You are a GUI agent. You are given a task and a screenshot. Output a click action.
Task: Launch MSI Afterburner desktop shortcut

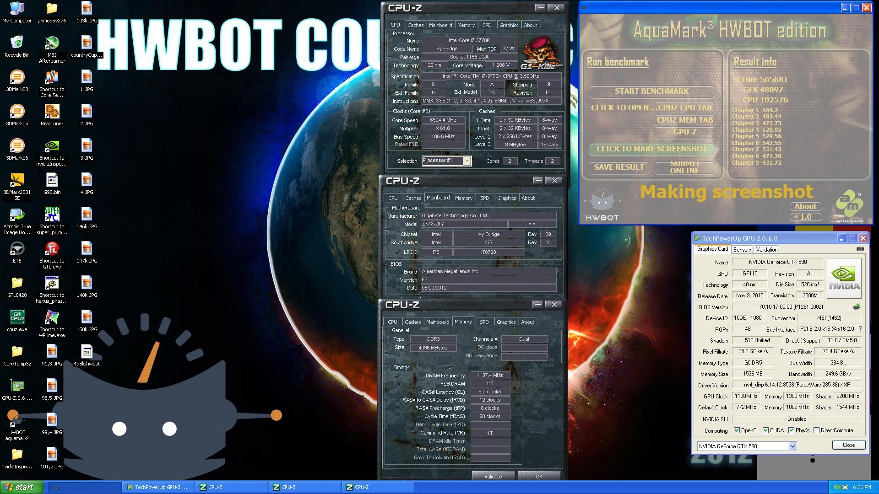52,49
